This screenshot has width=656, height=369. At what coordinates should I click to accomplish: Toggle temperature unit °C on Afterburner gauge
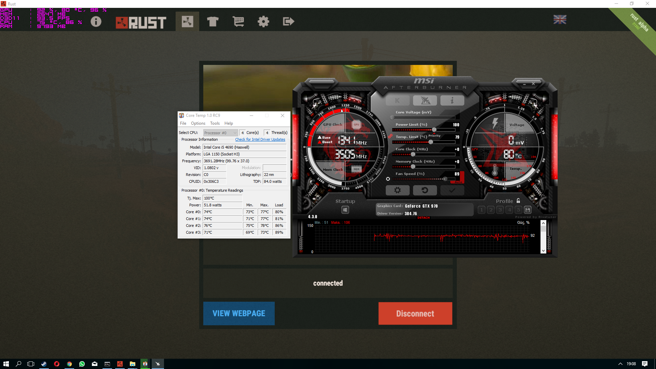518,156
